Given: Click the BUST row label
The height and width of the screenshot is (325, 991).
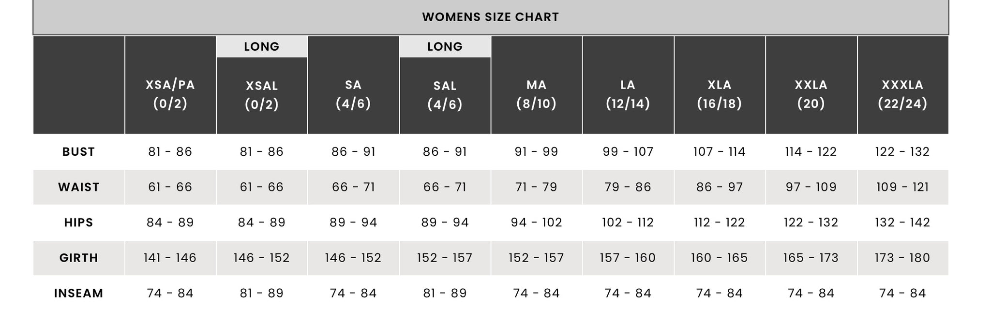Looking at the screenshot, I should (79, 152).
